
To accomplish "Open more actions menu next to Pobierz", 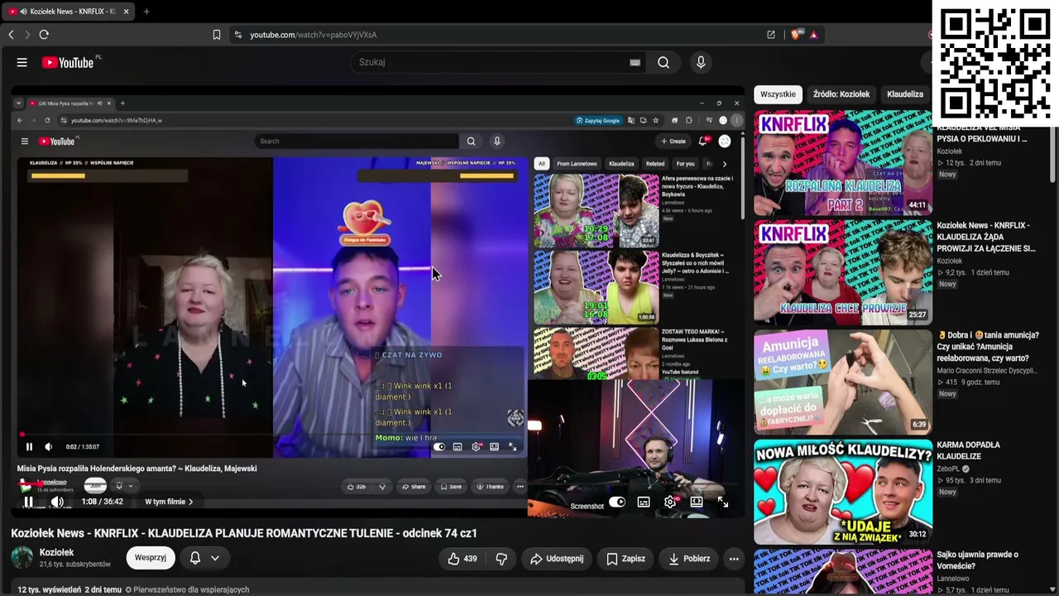I will tap(734, 559).
